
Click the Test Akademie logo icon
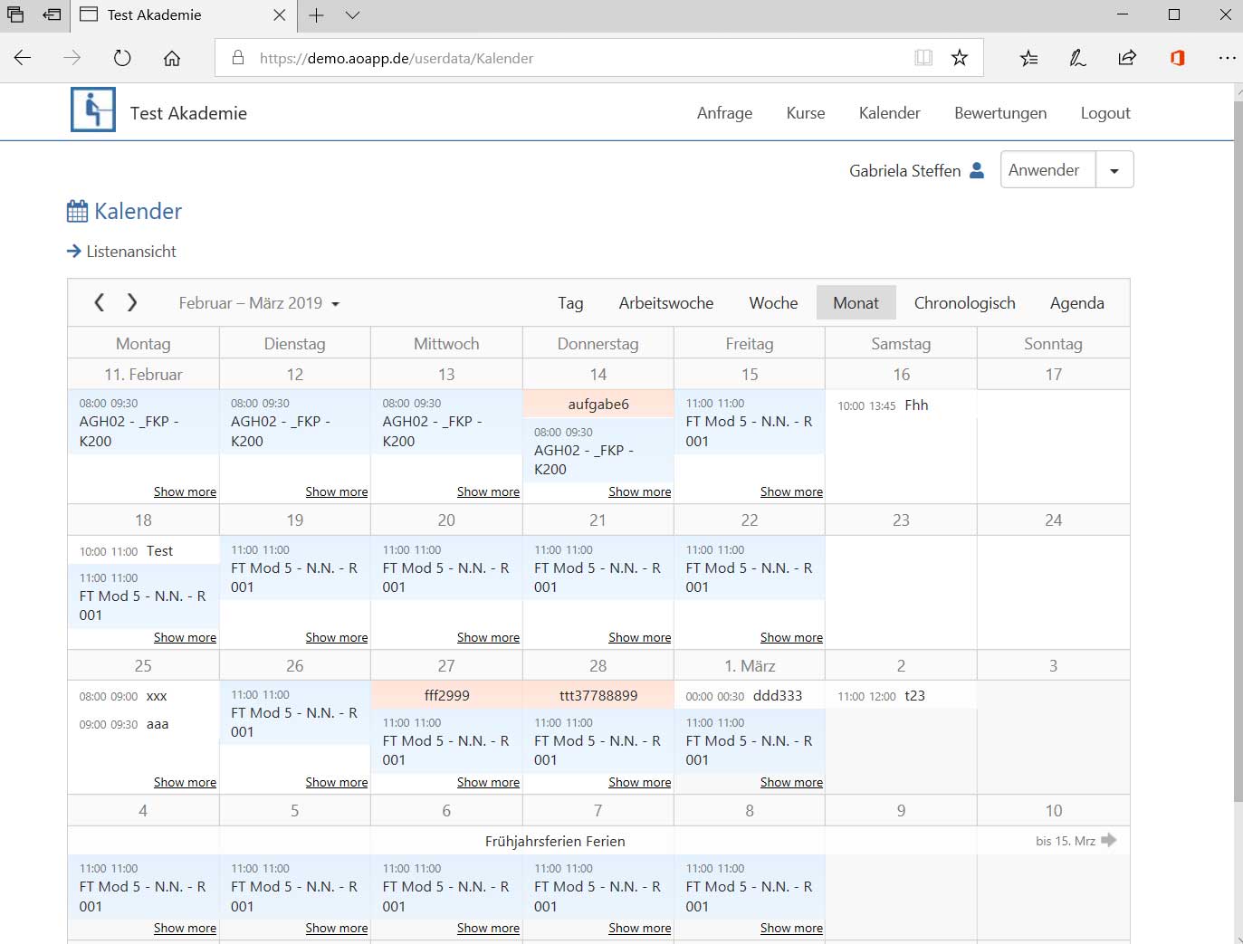(x=93, y=110)
